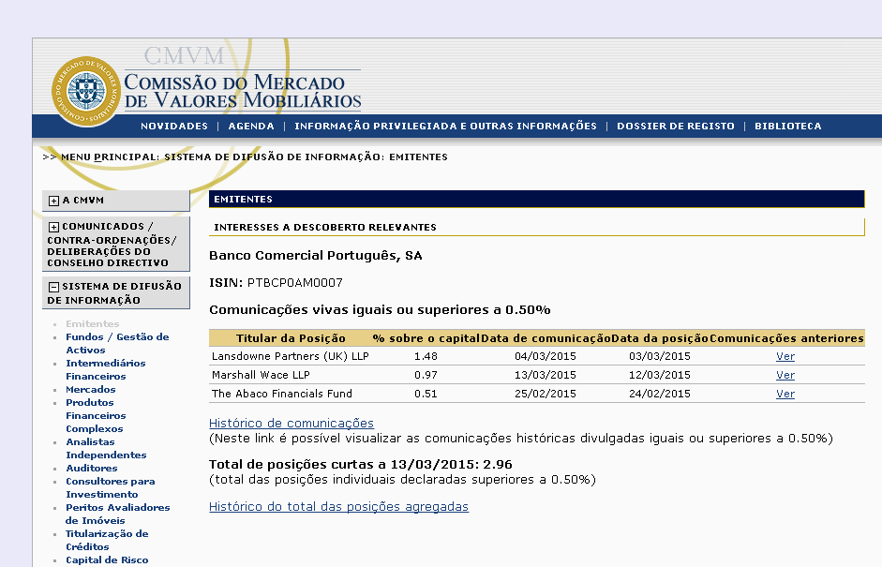The image size is (882, 567).
Task: Open Peritos Avaliadores de Imóveis link
Action: click(x=117, y=514)
